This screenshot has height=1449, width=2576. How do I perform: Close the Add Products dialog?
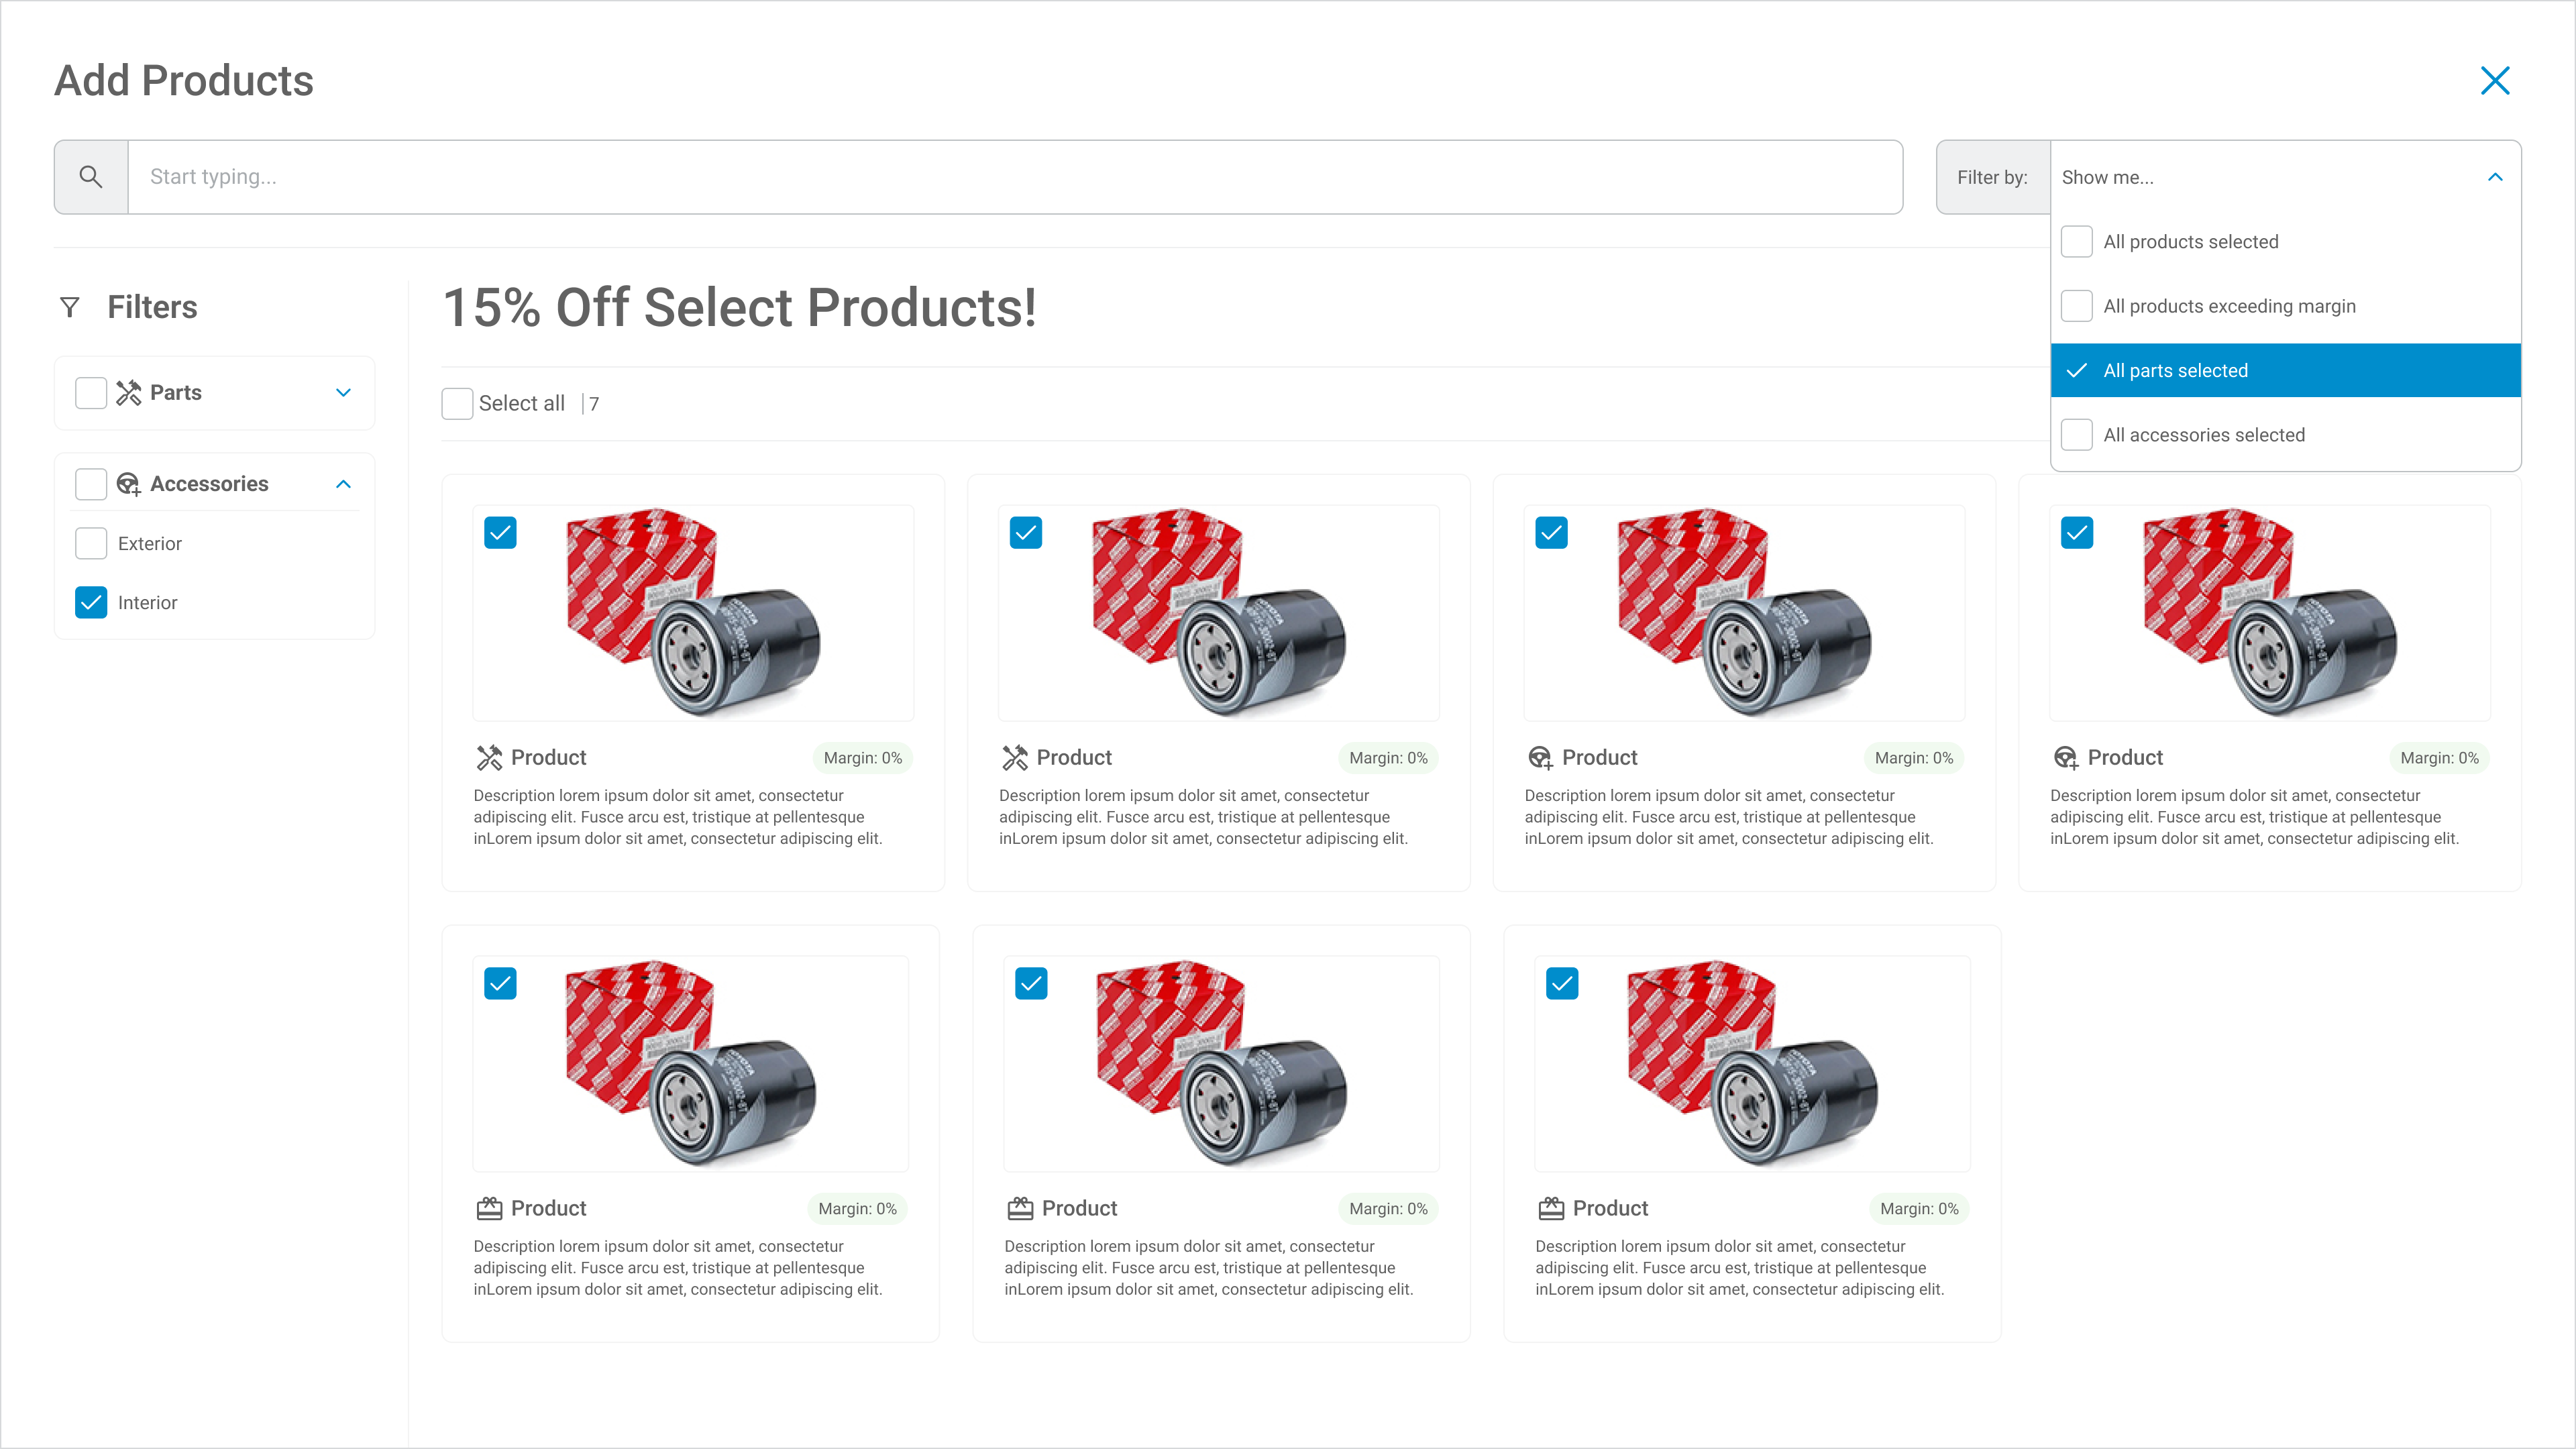point(2495,81)
